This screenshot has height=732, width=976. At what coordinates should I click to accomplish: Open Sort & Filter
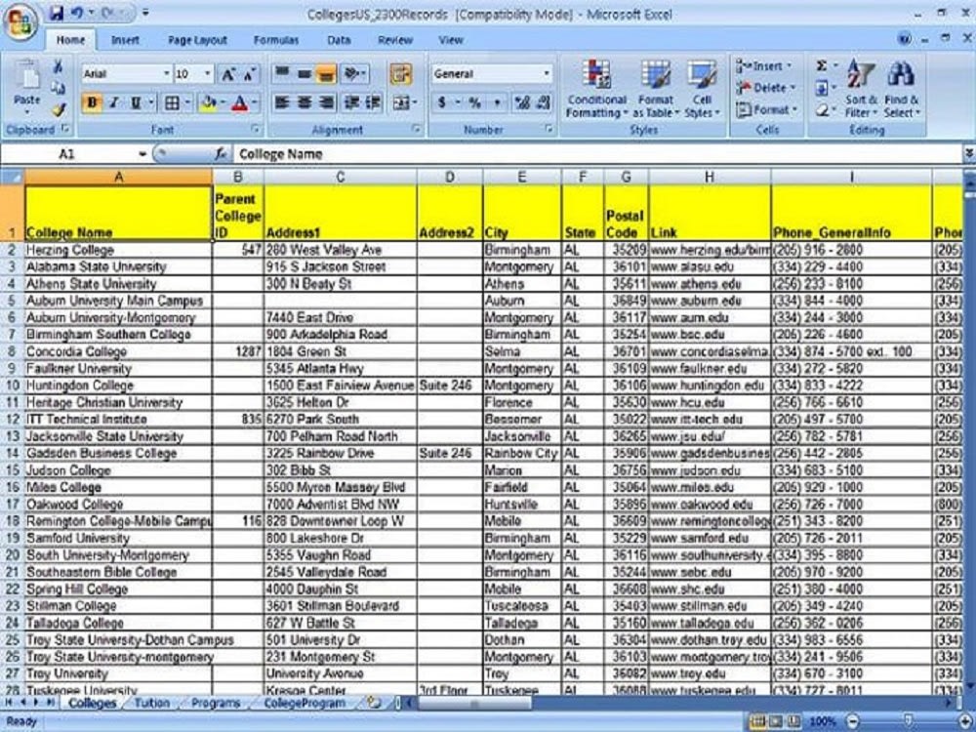point(861,89)
